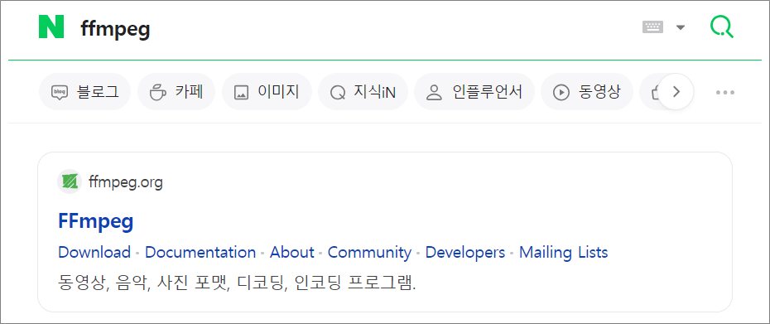This screenshot has height=324, width=770.
Task: Switch to the 이미지 tab
Action: tap(267, 91)
